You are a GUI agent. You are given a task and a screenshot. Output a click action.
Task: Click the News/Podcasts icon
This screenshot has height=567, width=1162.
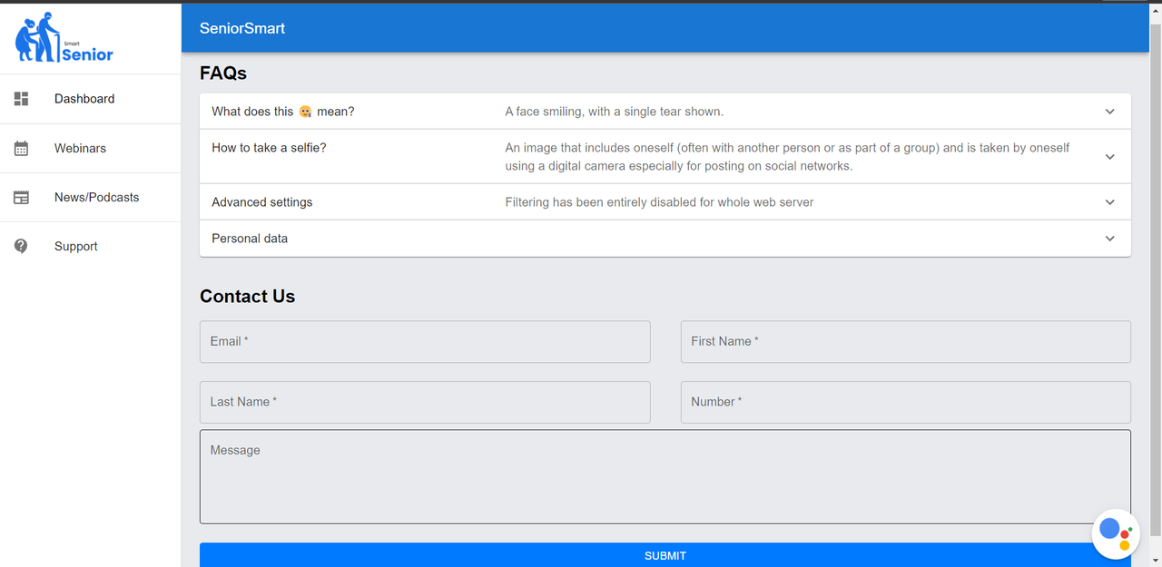(x=22, y=197)
